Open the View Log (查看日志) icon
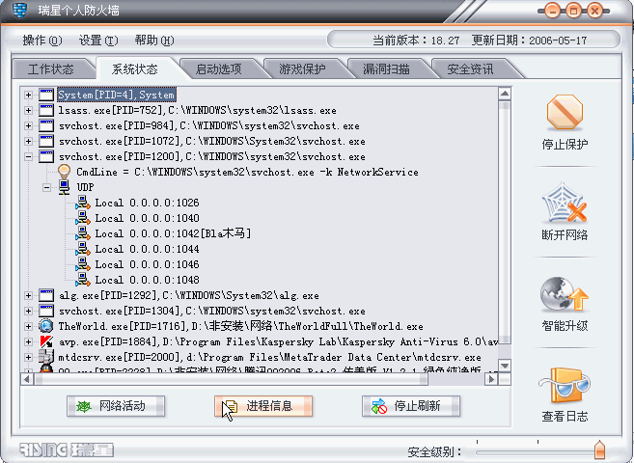634x463 pixels. pyautogui.click(x=565, y=386)
